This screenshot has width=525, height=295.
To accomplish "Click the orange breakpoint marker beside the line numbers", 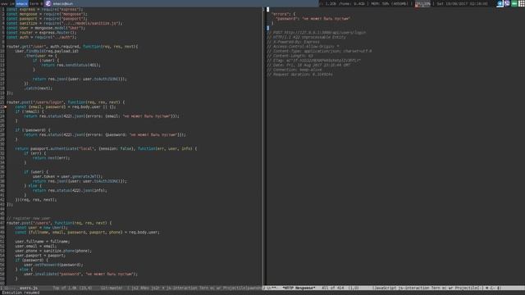I will pos(6,107).
